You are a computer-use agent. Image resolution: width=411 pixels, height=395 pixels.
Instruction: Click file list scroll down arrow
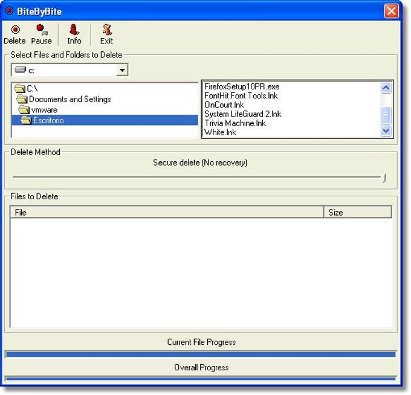pos(386,130)
